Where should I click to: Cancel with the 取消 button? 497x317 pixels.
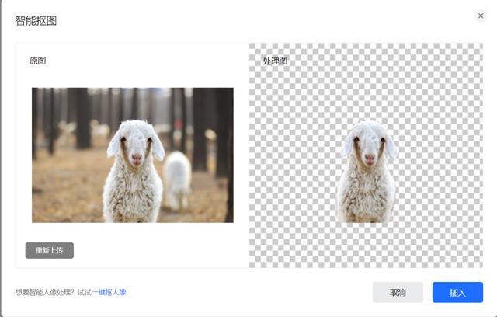[x=398, y=292]
